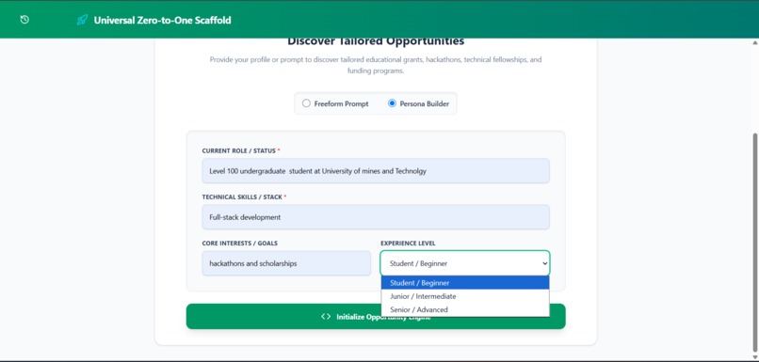Click Initialize Opportunity Engine button

pyautogui.click(x=376, y=317)
